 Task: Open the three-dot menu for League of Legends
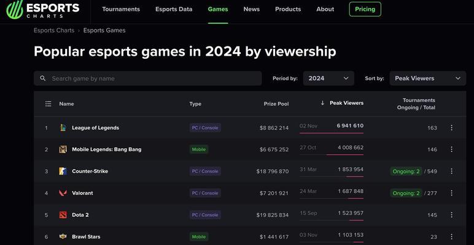pos(452,127)
